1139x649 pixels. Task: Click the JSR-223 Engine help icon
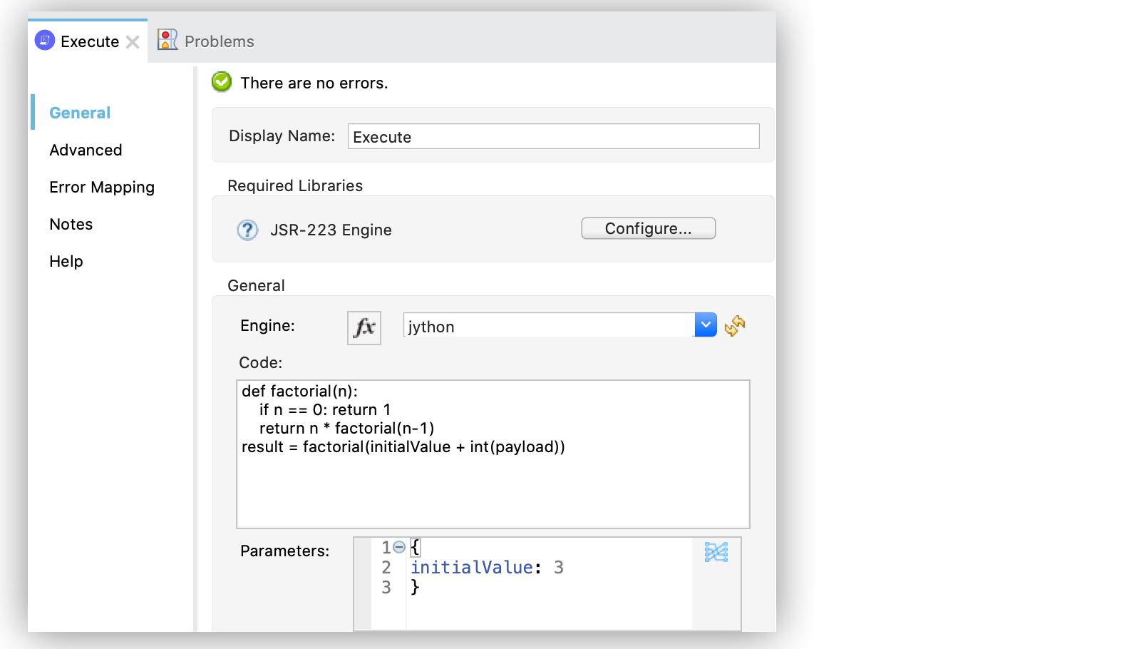247,230
